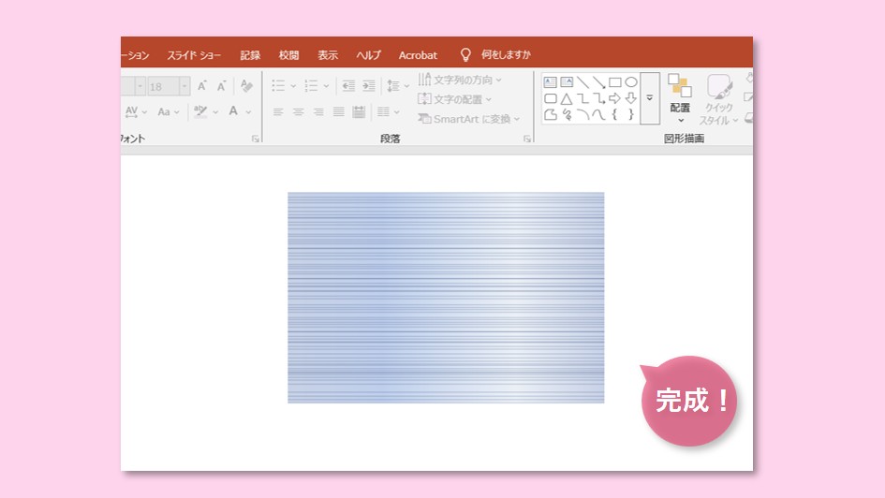Open columns menu
The image size is (885, 498).
pyautogui.click(x=388, y=111)
